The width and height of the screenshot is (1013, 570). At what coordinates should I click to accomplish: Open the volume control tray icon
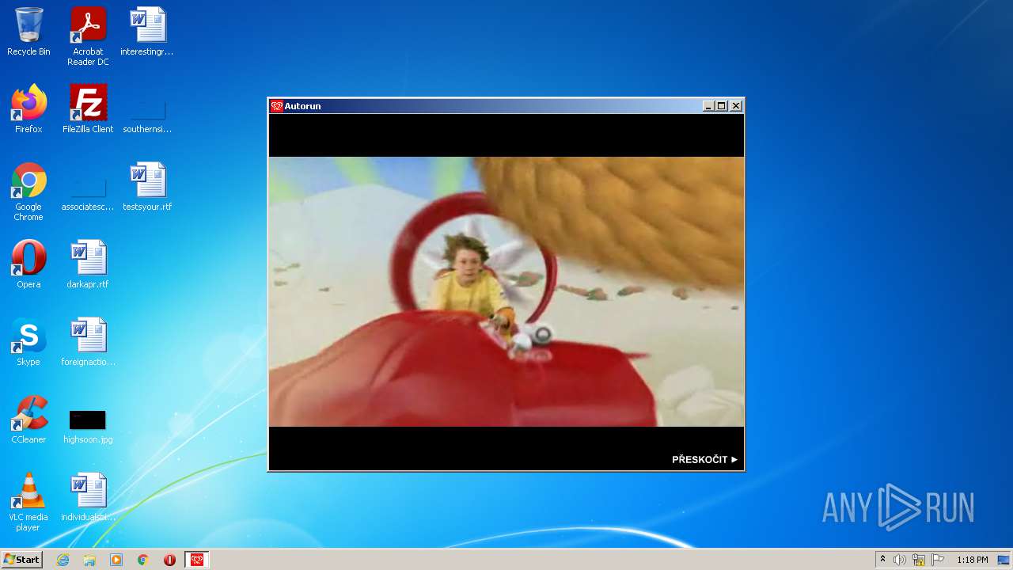(900, 560)
